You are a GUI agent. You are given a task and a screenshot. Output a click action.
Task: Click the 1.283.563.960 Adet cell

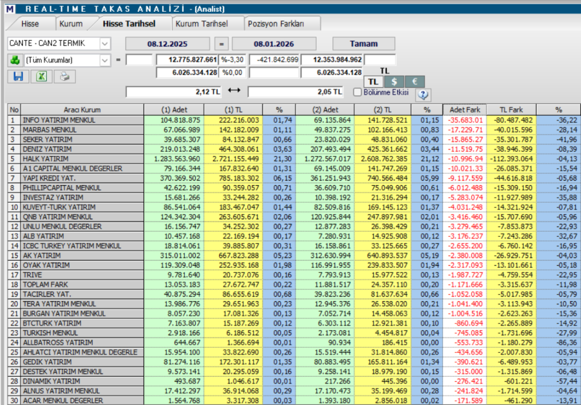pyautogui.click(x=174, y=159)
